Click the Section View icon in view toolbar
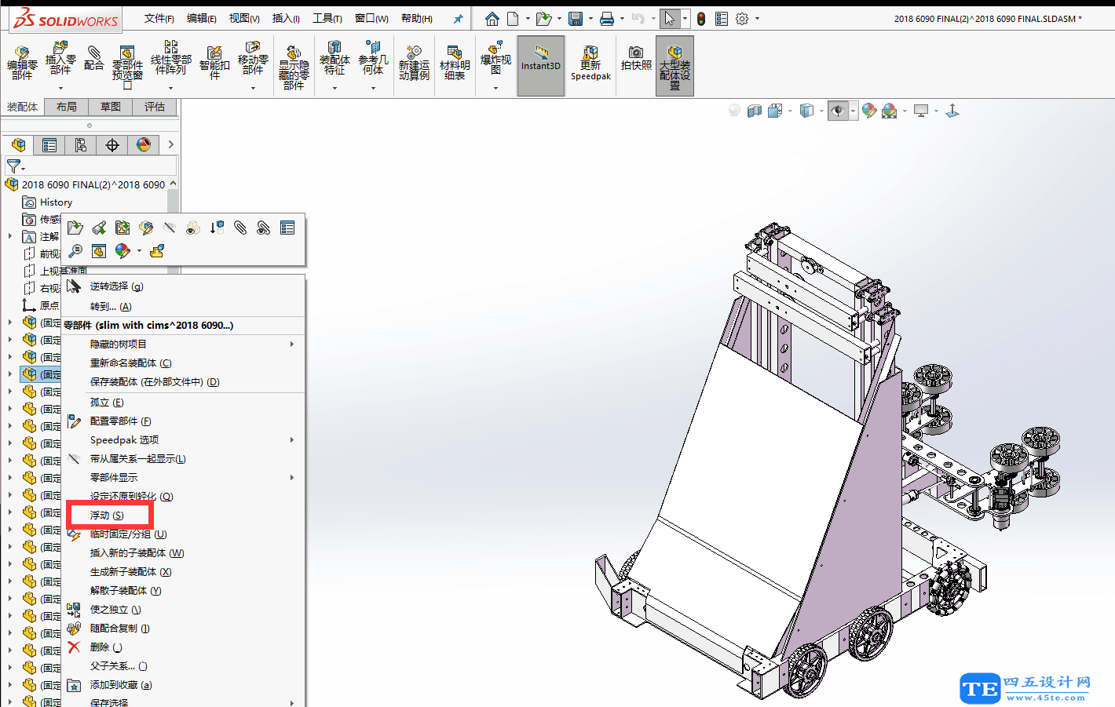Viewport: 1115px width, 707px height. tap(755, 111)
